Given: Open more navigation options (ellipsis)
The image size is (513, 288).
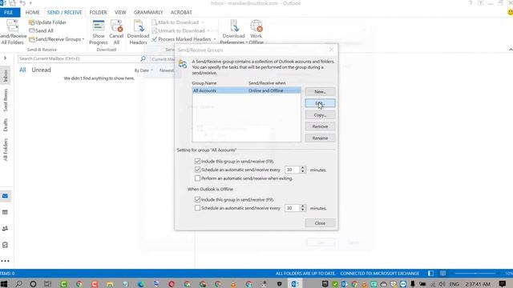Looking at the screenshot, I should click(6, 261).
